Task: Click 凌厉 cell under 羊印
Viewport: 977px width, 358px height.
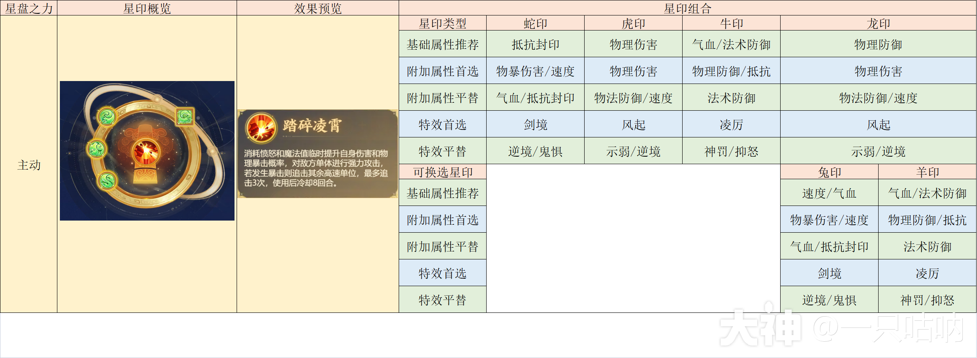Action: pos(928,273)
